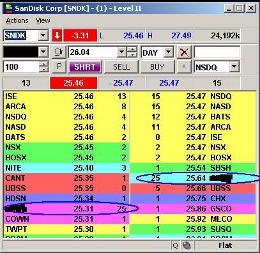Select the SBSH 25.54 ask row
The width and height of the screenshot is (260, 253).
pos(193,168)
